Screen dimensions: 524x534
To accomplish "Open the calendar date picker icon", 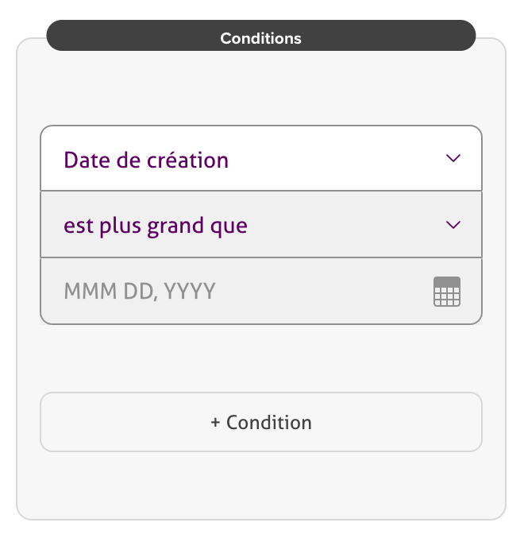I will pos(447,292).
